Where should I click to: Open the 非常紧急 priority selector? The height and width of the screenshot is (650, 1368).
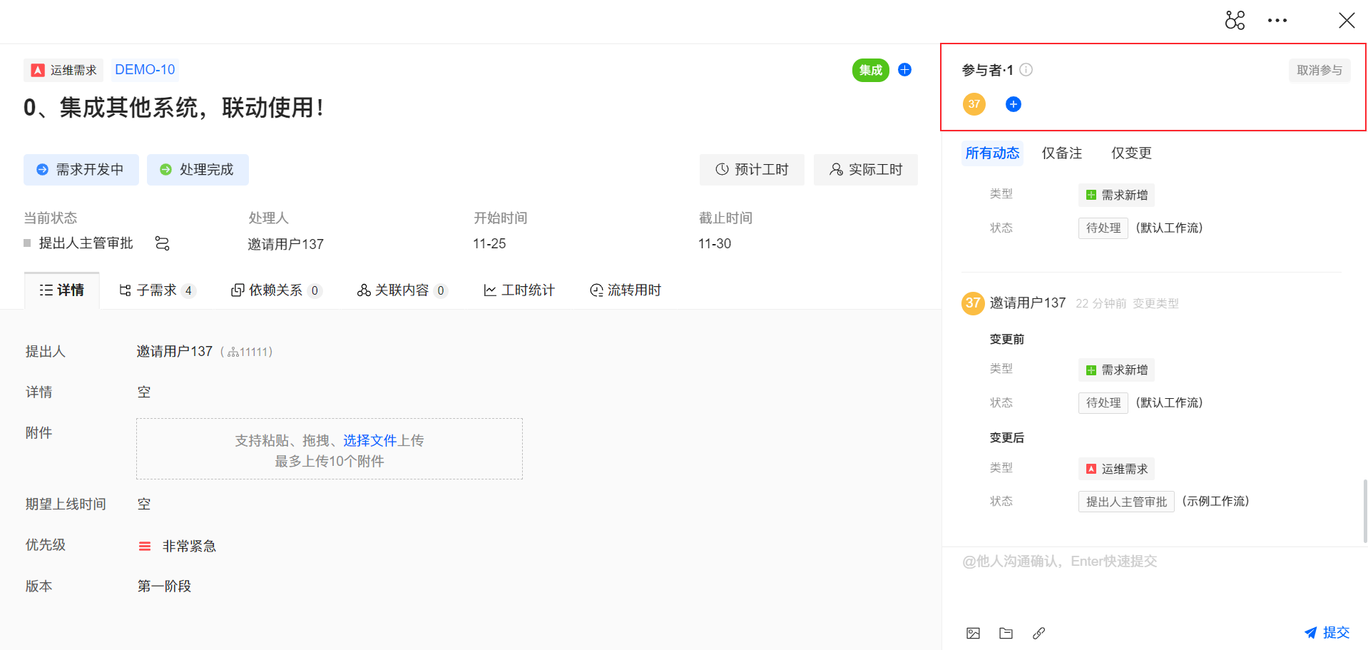(x=178, y=547)
